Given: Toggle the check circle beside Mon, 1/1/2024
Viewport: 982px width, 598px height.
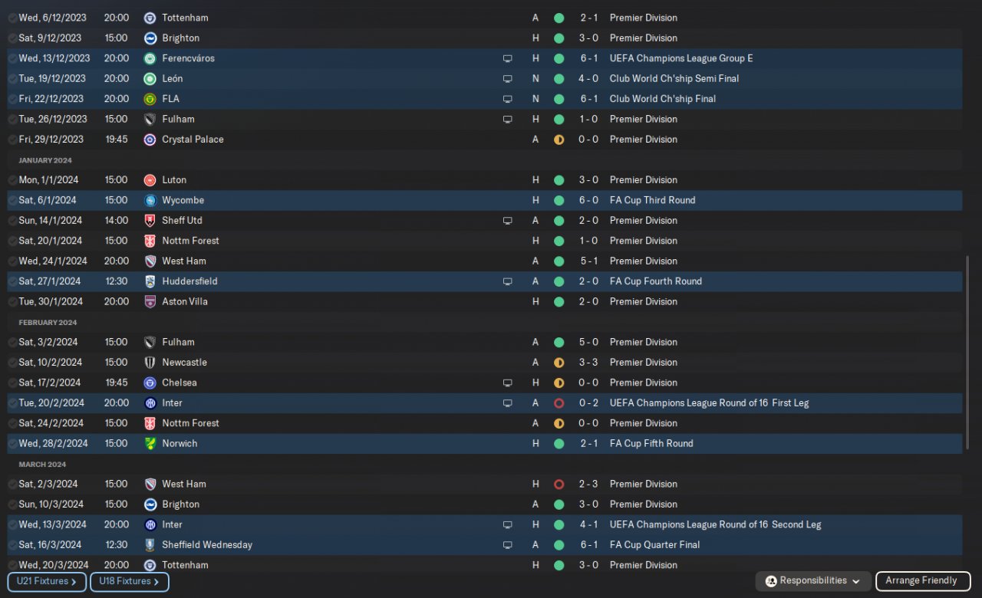Looking at the screenshot, I should point(12,180).
